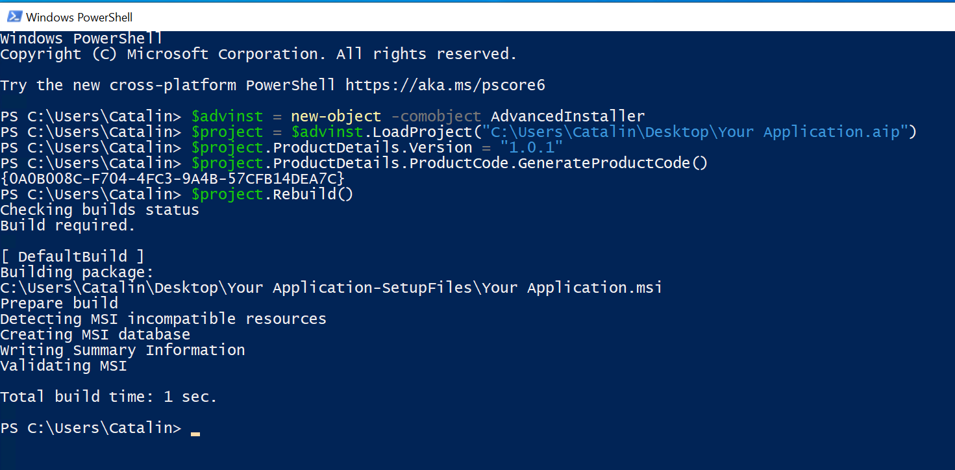
Task: Click the "Validating MSI" output line
Action: click(64, 365)
